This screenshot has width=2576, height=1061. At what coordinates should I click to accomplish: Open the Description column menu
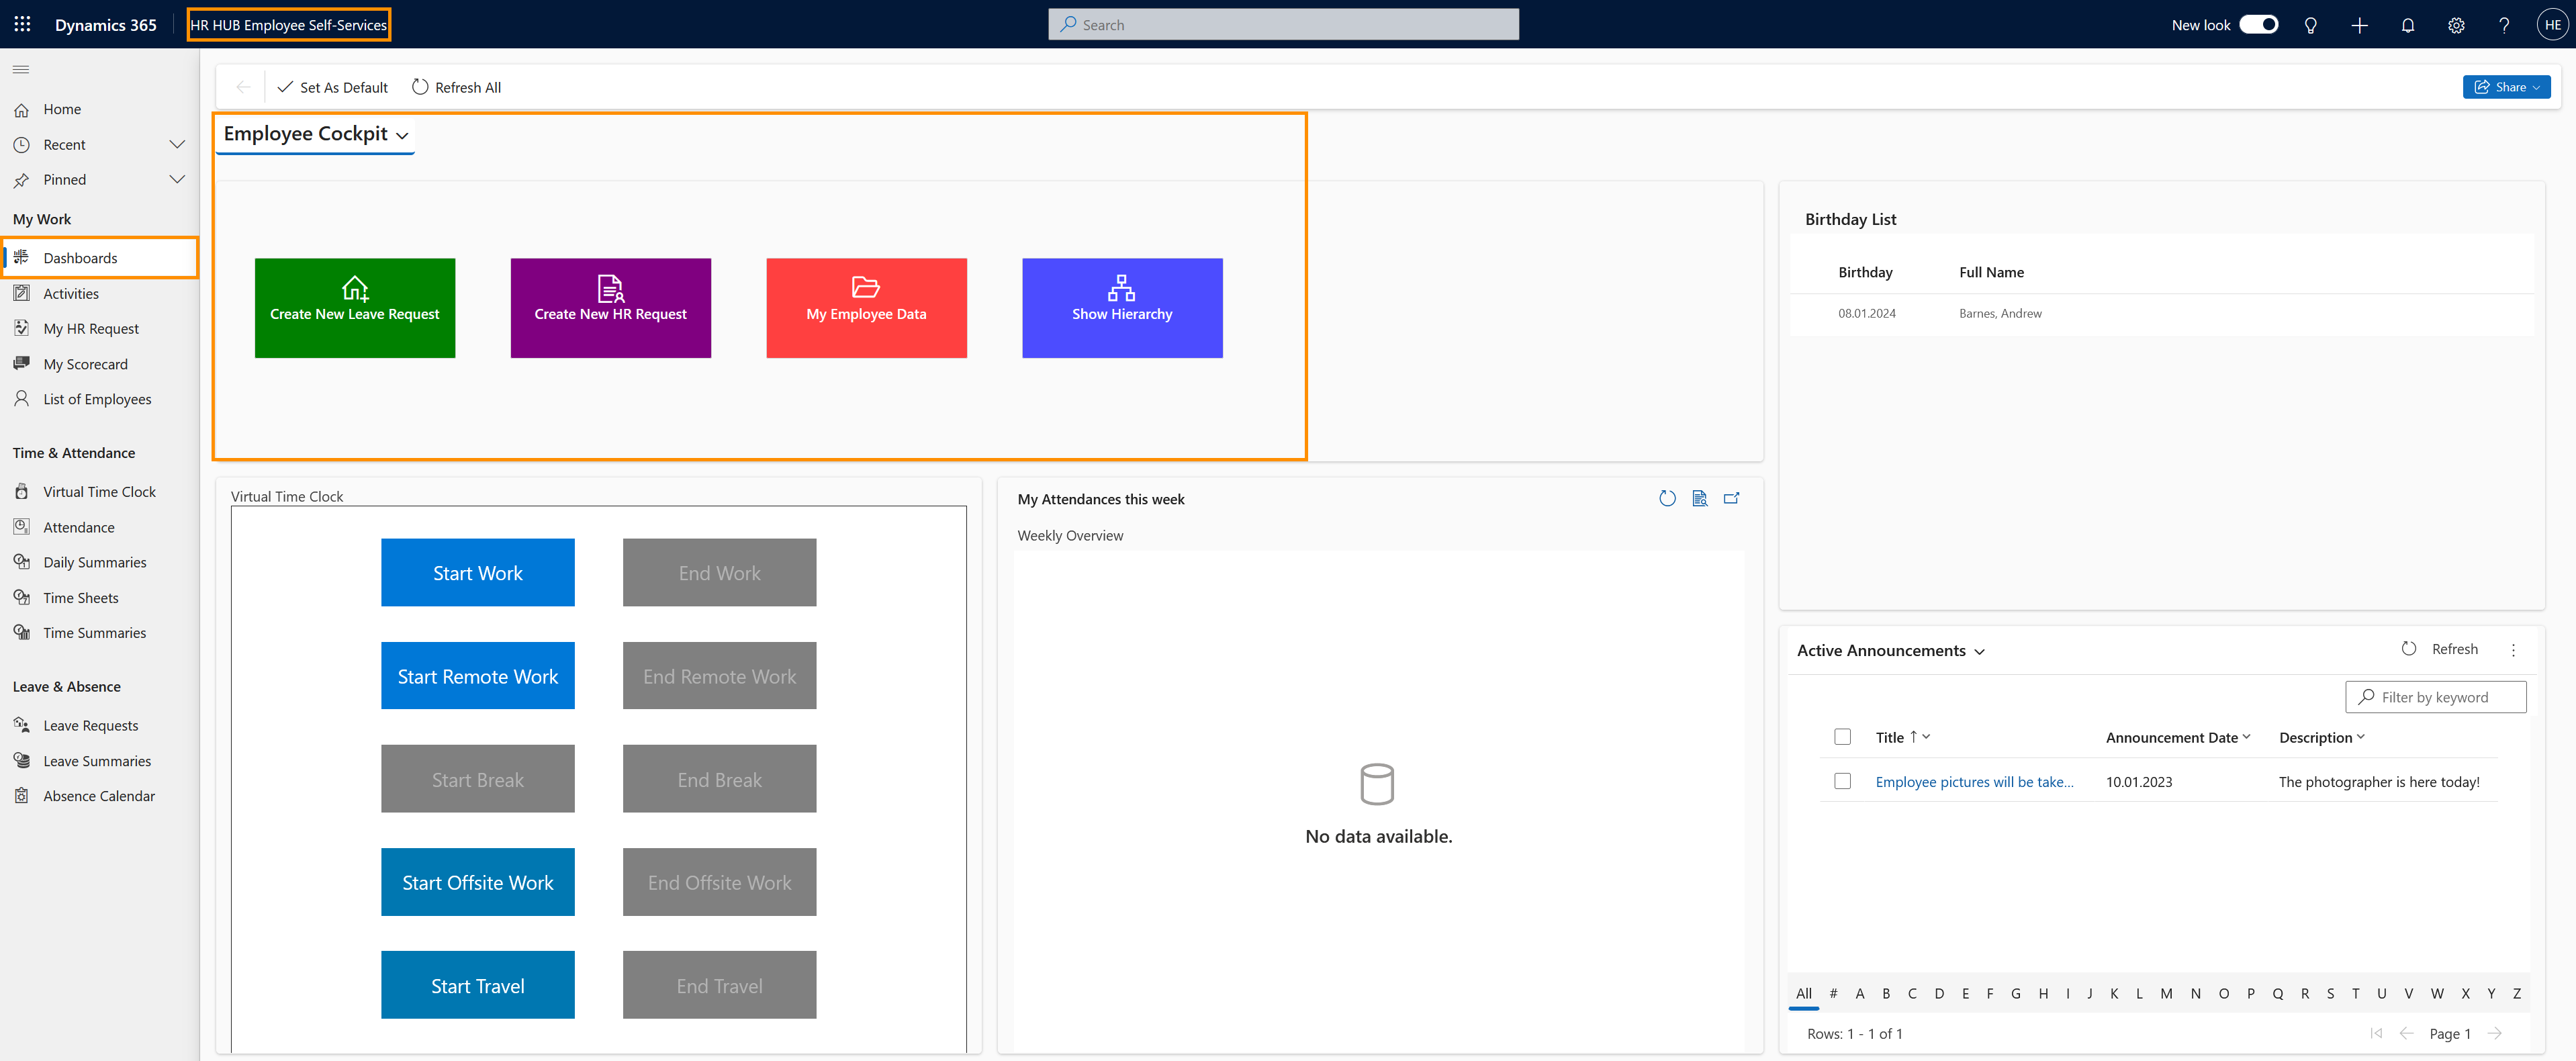tap(2322, 737)
